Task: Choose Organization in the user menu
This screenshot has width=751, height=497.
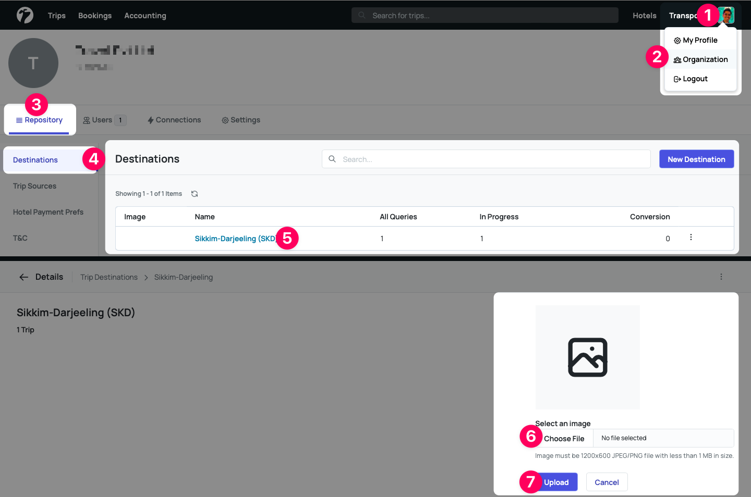Action: coord(705,59)
